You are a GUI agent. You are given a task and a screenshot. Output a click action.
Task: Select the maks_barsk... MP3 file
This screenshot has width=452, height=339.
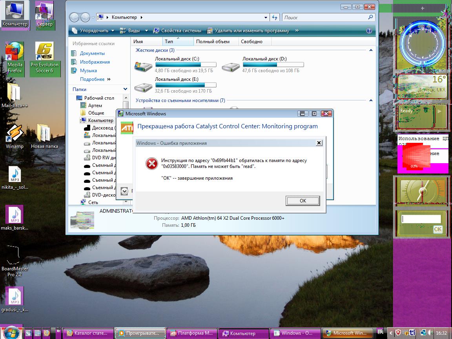click(15, 218)
